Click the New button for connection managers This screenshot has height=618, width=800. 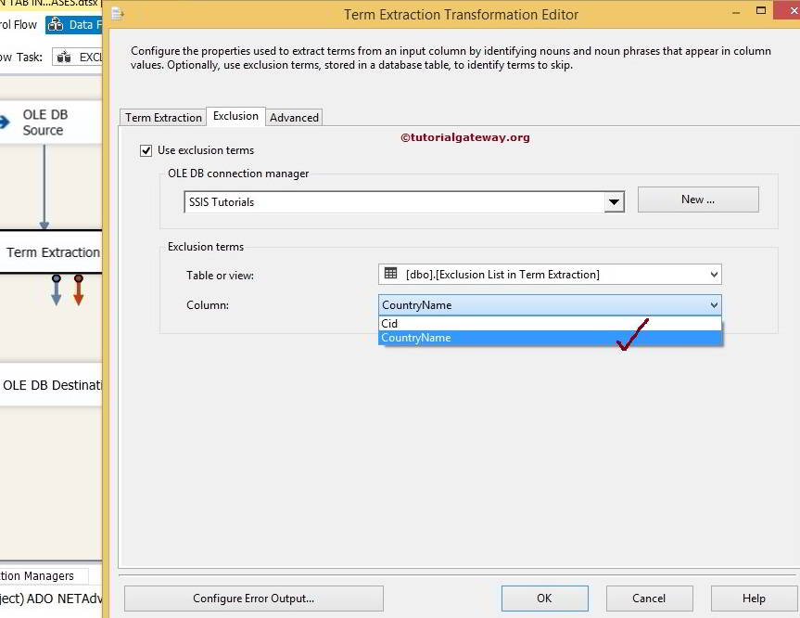[x=697, y=199]
